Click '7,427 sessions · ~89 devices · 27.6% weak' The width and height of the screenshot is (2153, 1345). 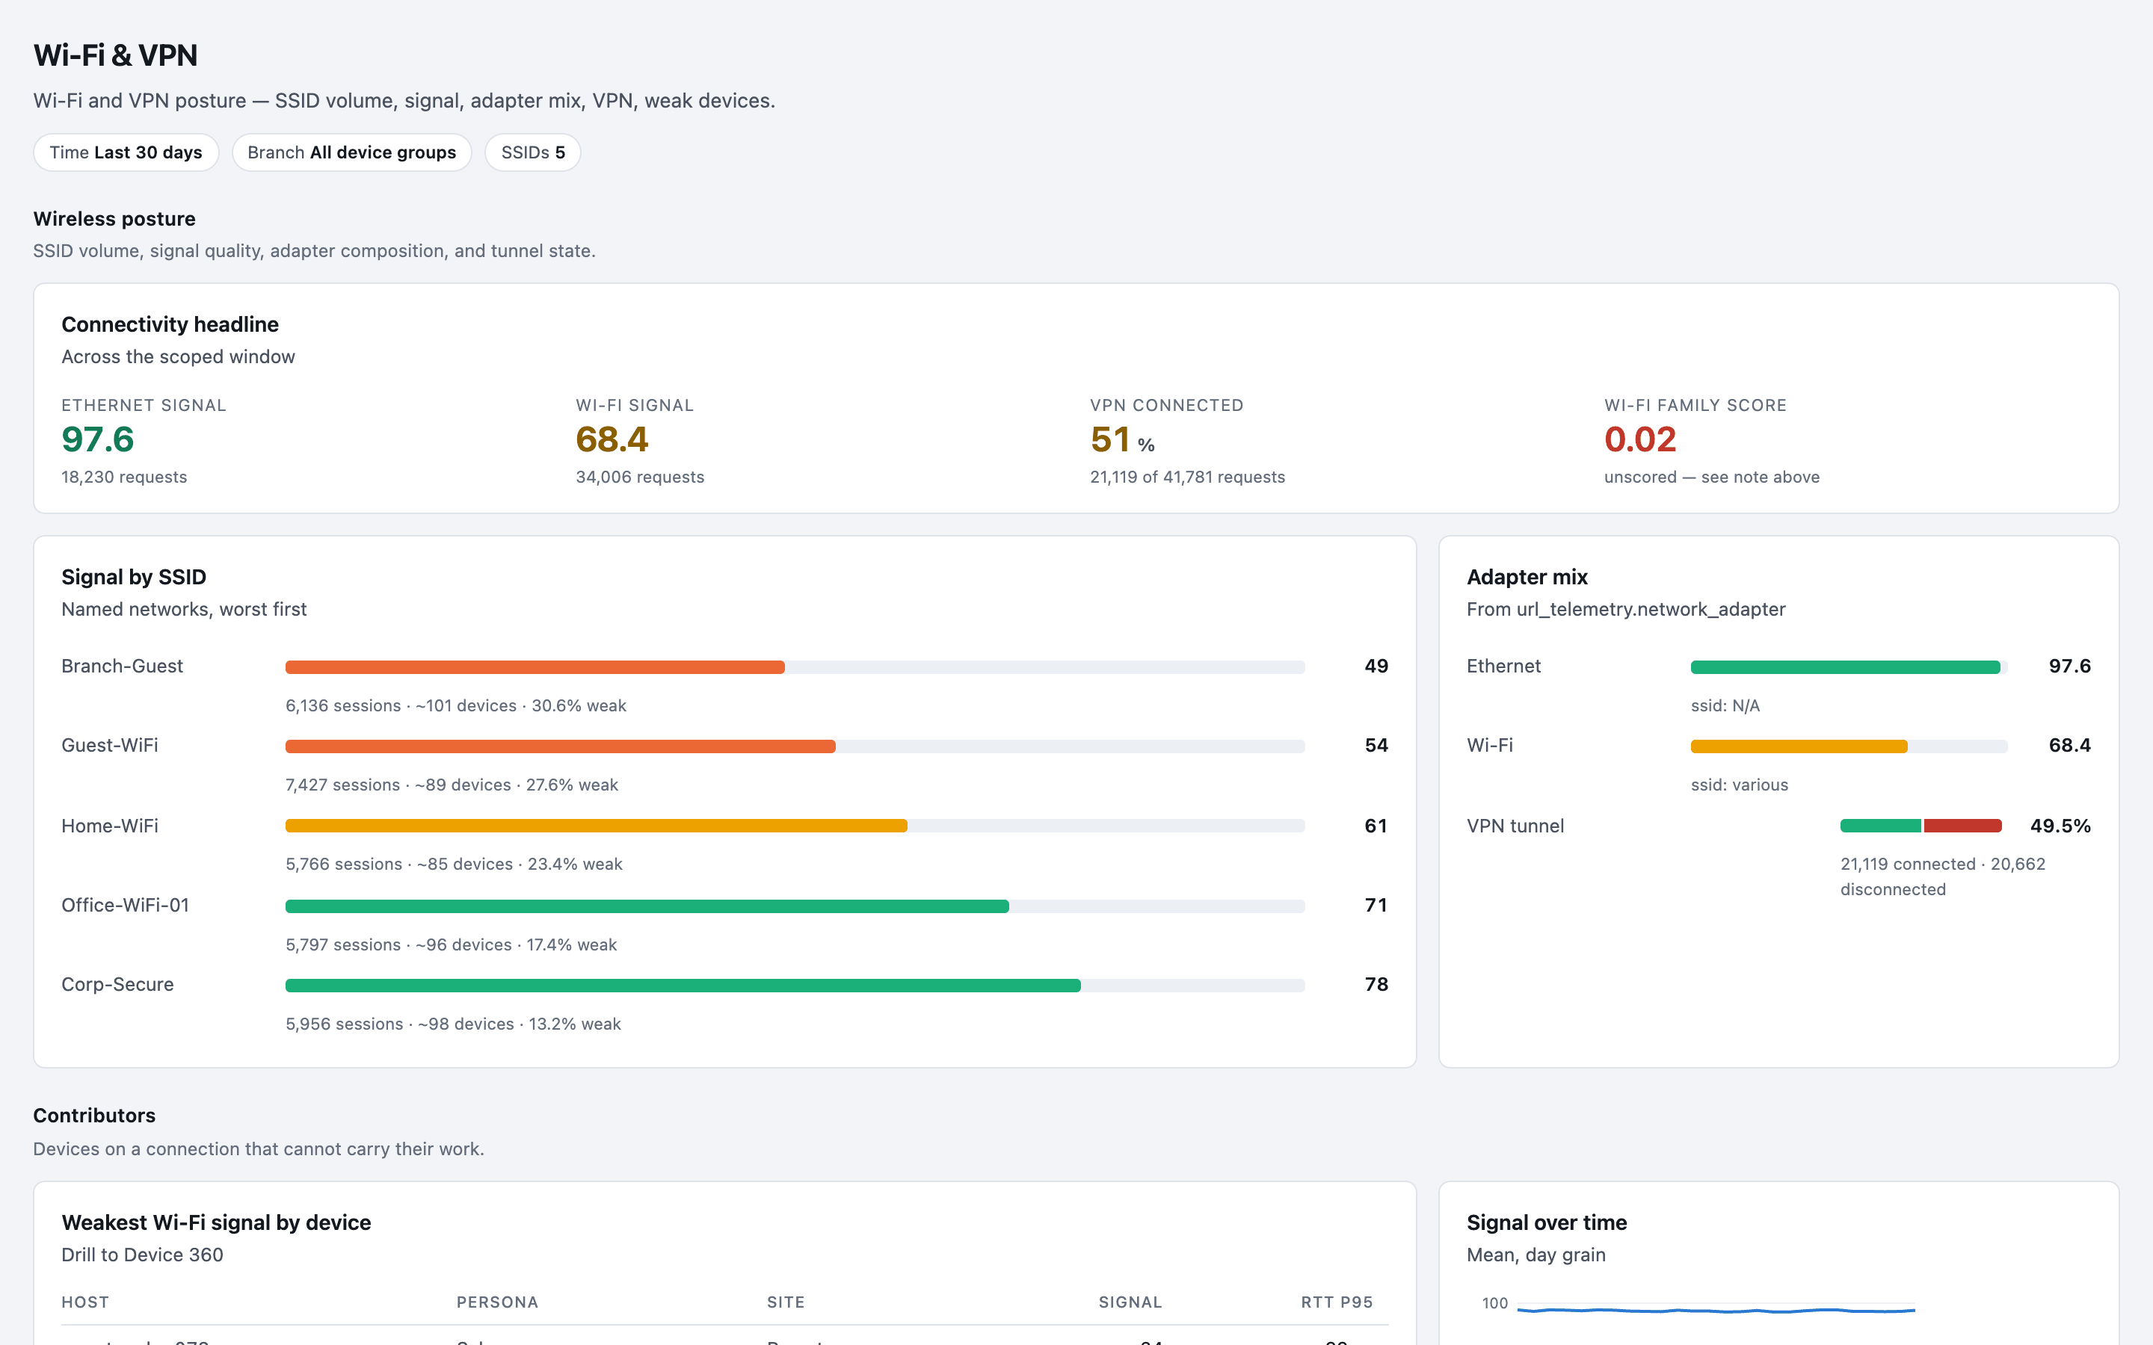(x=452, y=785)
